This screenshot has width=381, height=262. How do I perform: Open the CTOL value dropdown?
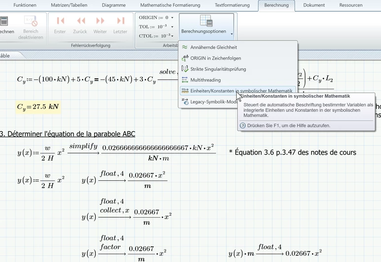pos(173,36)
